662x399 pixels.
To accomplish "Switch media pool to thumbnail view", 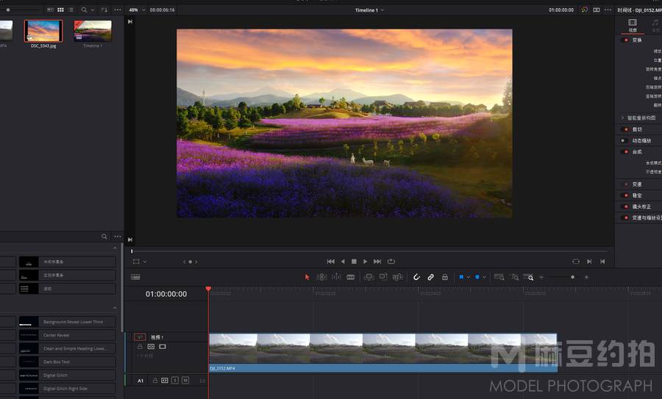I will click(60, 10).
